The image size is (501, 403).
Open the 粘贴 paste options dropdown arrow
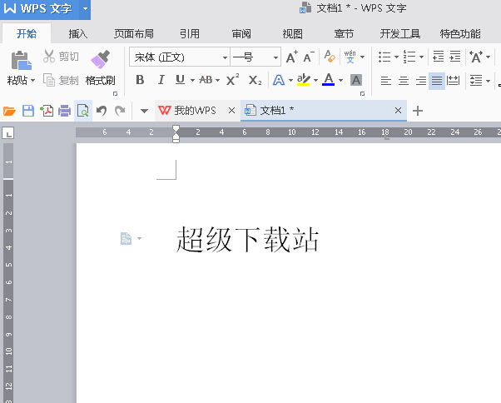click(x=32, y=81)
